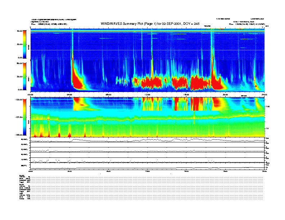Click the 12:00 tick label on the bottom axis
The image size is (285, 220).
148,171
